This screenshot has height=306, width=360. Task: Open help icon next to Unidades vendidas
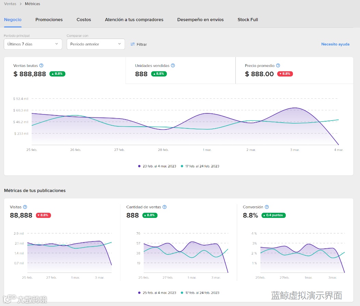coord(173,66)
